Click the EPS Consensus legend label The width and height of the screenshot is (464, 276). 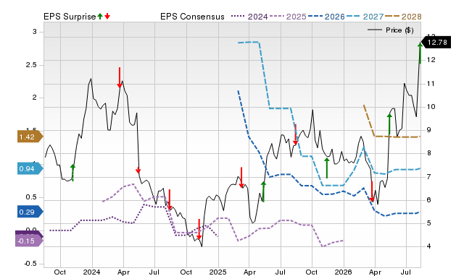(x=192, y=17)
